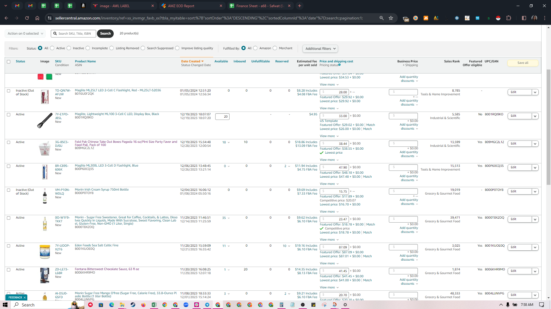
Task: Click the price field showing 38.44
Action: point(334,144)
